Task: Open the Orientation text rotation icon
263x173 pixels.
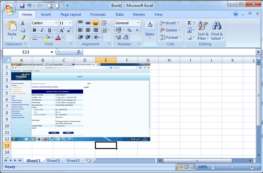Action: 96,37
